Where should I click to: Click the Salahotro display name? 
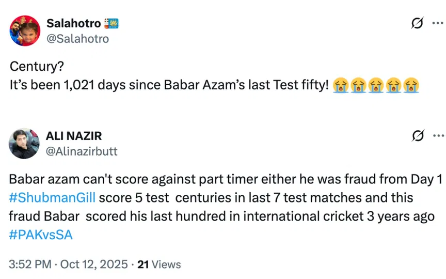click(73, 23)
